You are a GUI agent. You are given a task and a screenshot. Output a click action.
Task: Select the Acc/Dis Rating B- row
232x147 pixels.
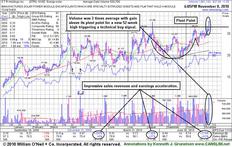(x=45, y=23)
